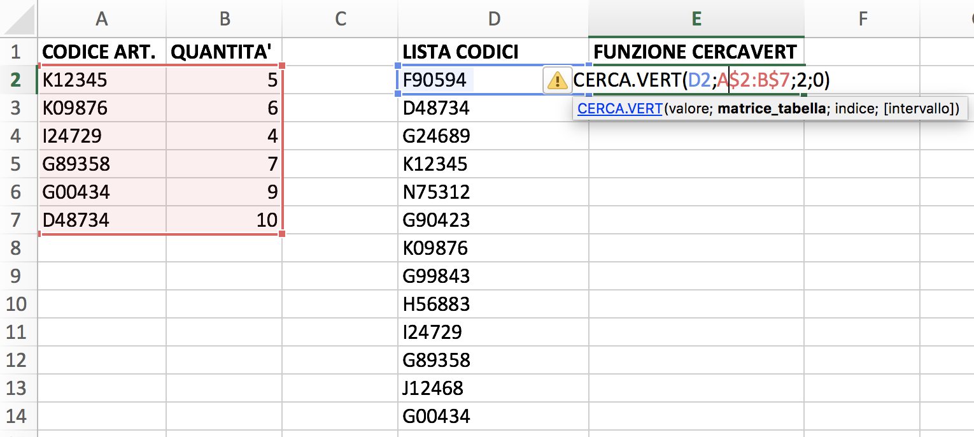Image resolution: width=974 pixels, height=437 pixels.
Task: Click the formula being edited in E2
Action: pos(702,80)
